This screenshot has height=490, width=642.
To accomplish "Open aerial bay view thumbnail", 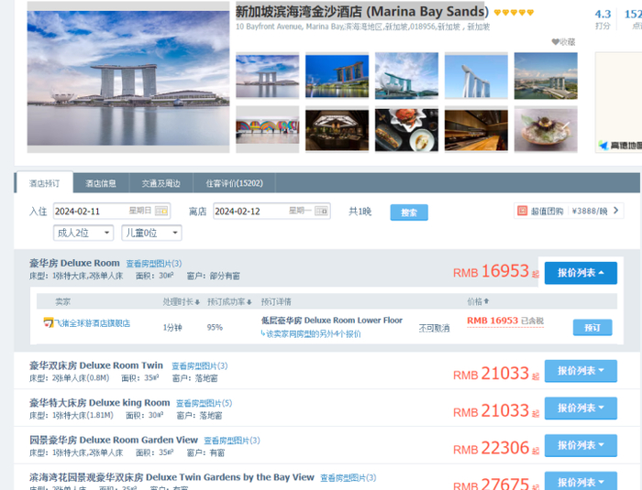I will coord(546,76).
